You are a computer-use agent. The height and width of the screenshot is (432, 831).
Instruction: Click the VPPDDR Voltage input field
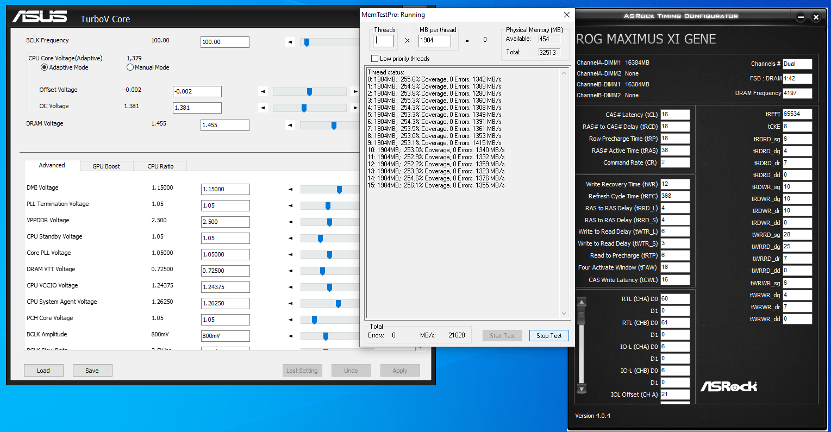point(226,222)
